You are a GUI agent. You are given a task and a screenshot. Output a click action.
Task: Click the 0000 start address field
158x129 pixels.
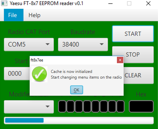tap(17, 74)
